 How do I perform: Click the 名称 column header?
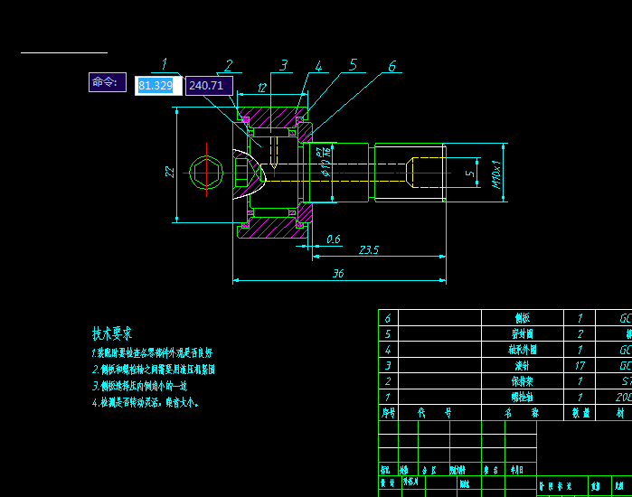click(x=523, y=413)
